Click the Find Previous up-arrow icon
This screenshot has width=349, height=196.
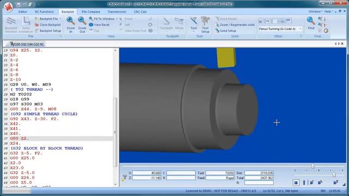[x=324, y=25]
